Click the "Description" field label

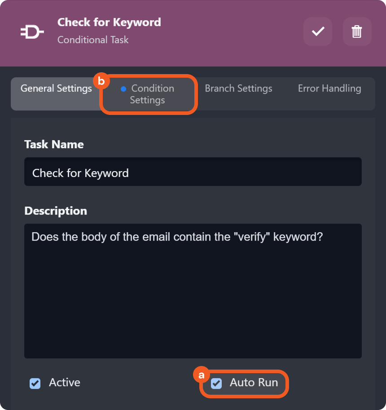(x=56, y=211)
